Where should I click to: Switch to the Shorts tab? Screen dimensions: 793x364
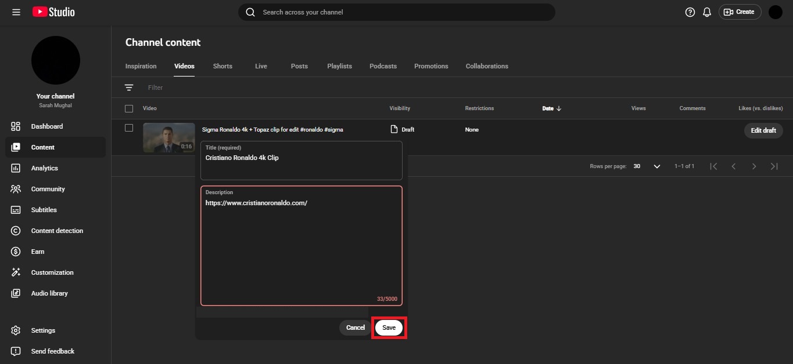[222, 66]
